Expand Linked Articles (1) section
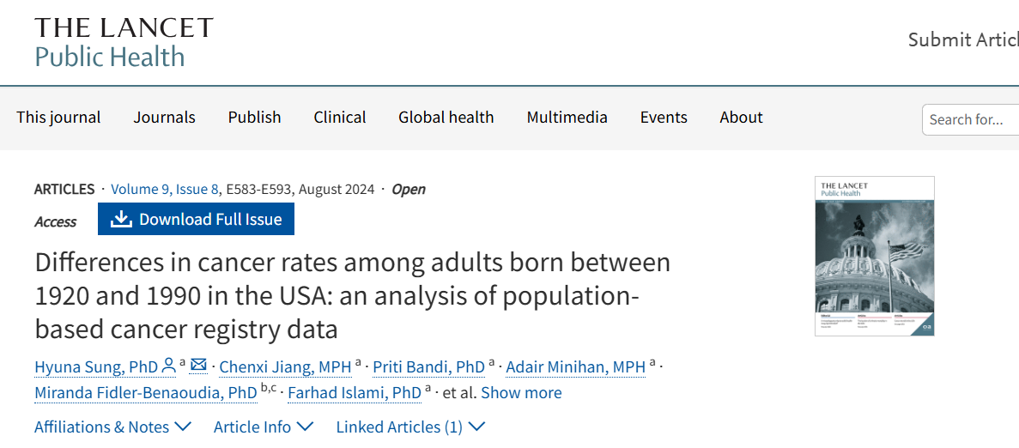 coord(410,427)
